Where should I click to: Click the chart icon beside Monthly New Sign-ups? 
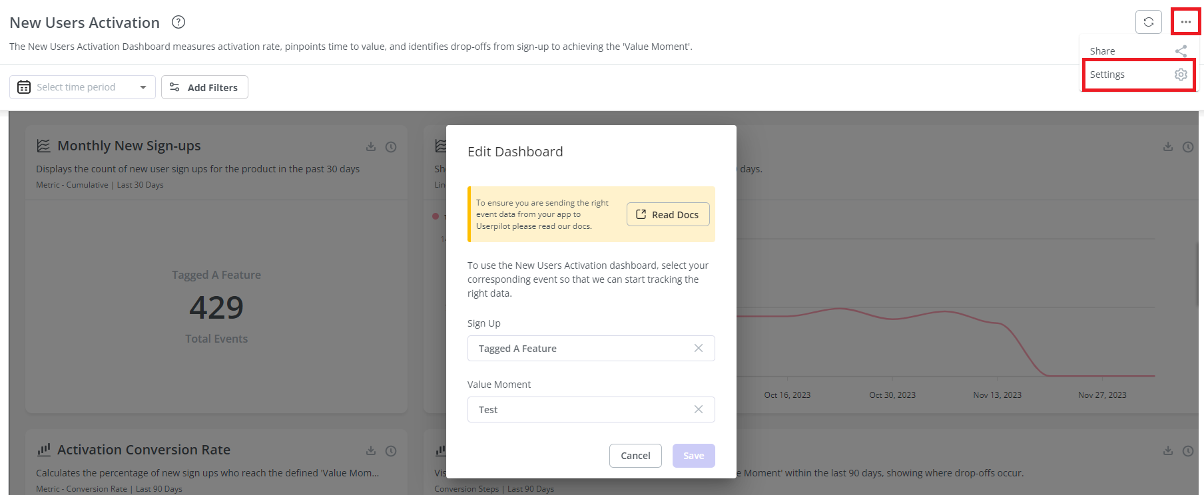coord(43,146)
